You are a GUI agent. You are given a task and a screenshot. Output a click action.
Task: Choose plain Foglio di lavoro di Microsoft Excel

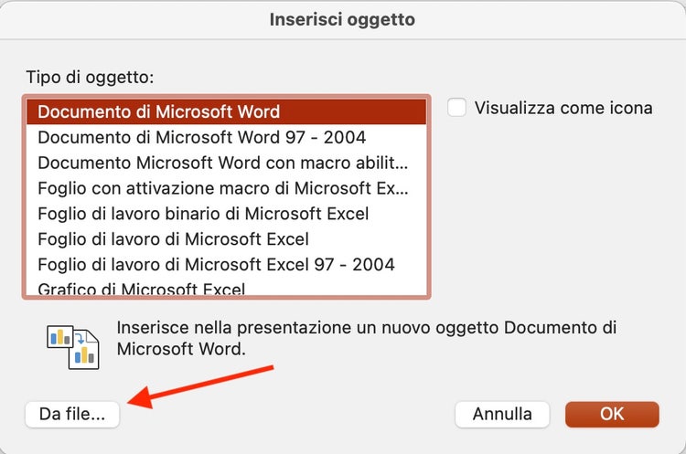[173, 240]
